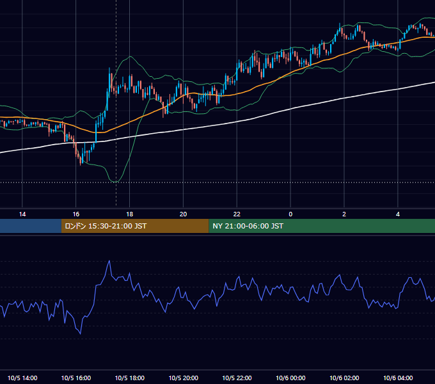
Task: Click the blue session bar before ロンドン
Action: click(31, 226)
